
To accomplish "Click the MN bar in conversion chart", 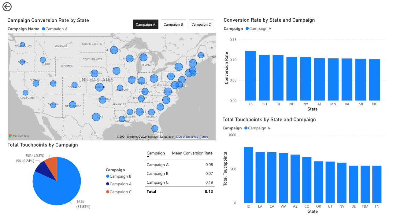I will pos(333,79).
